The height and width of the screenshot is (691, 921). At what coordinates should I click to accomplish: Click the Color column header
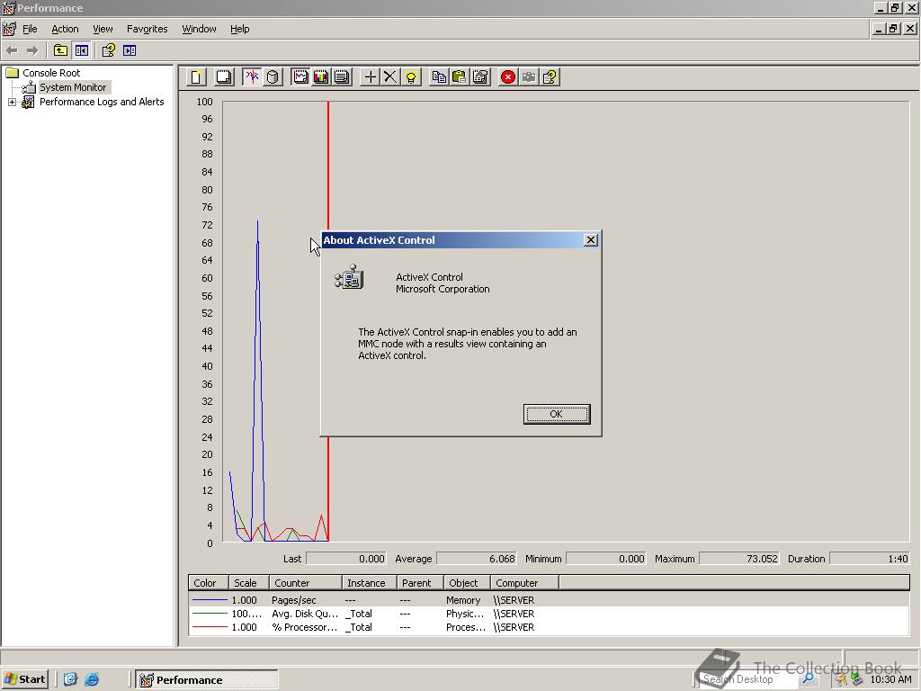click(x=208, y=583)
